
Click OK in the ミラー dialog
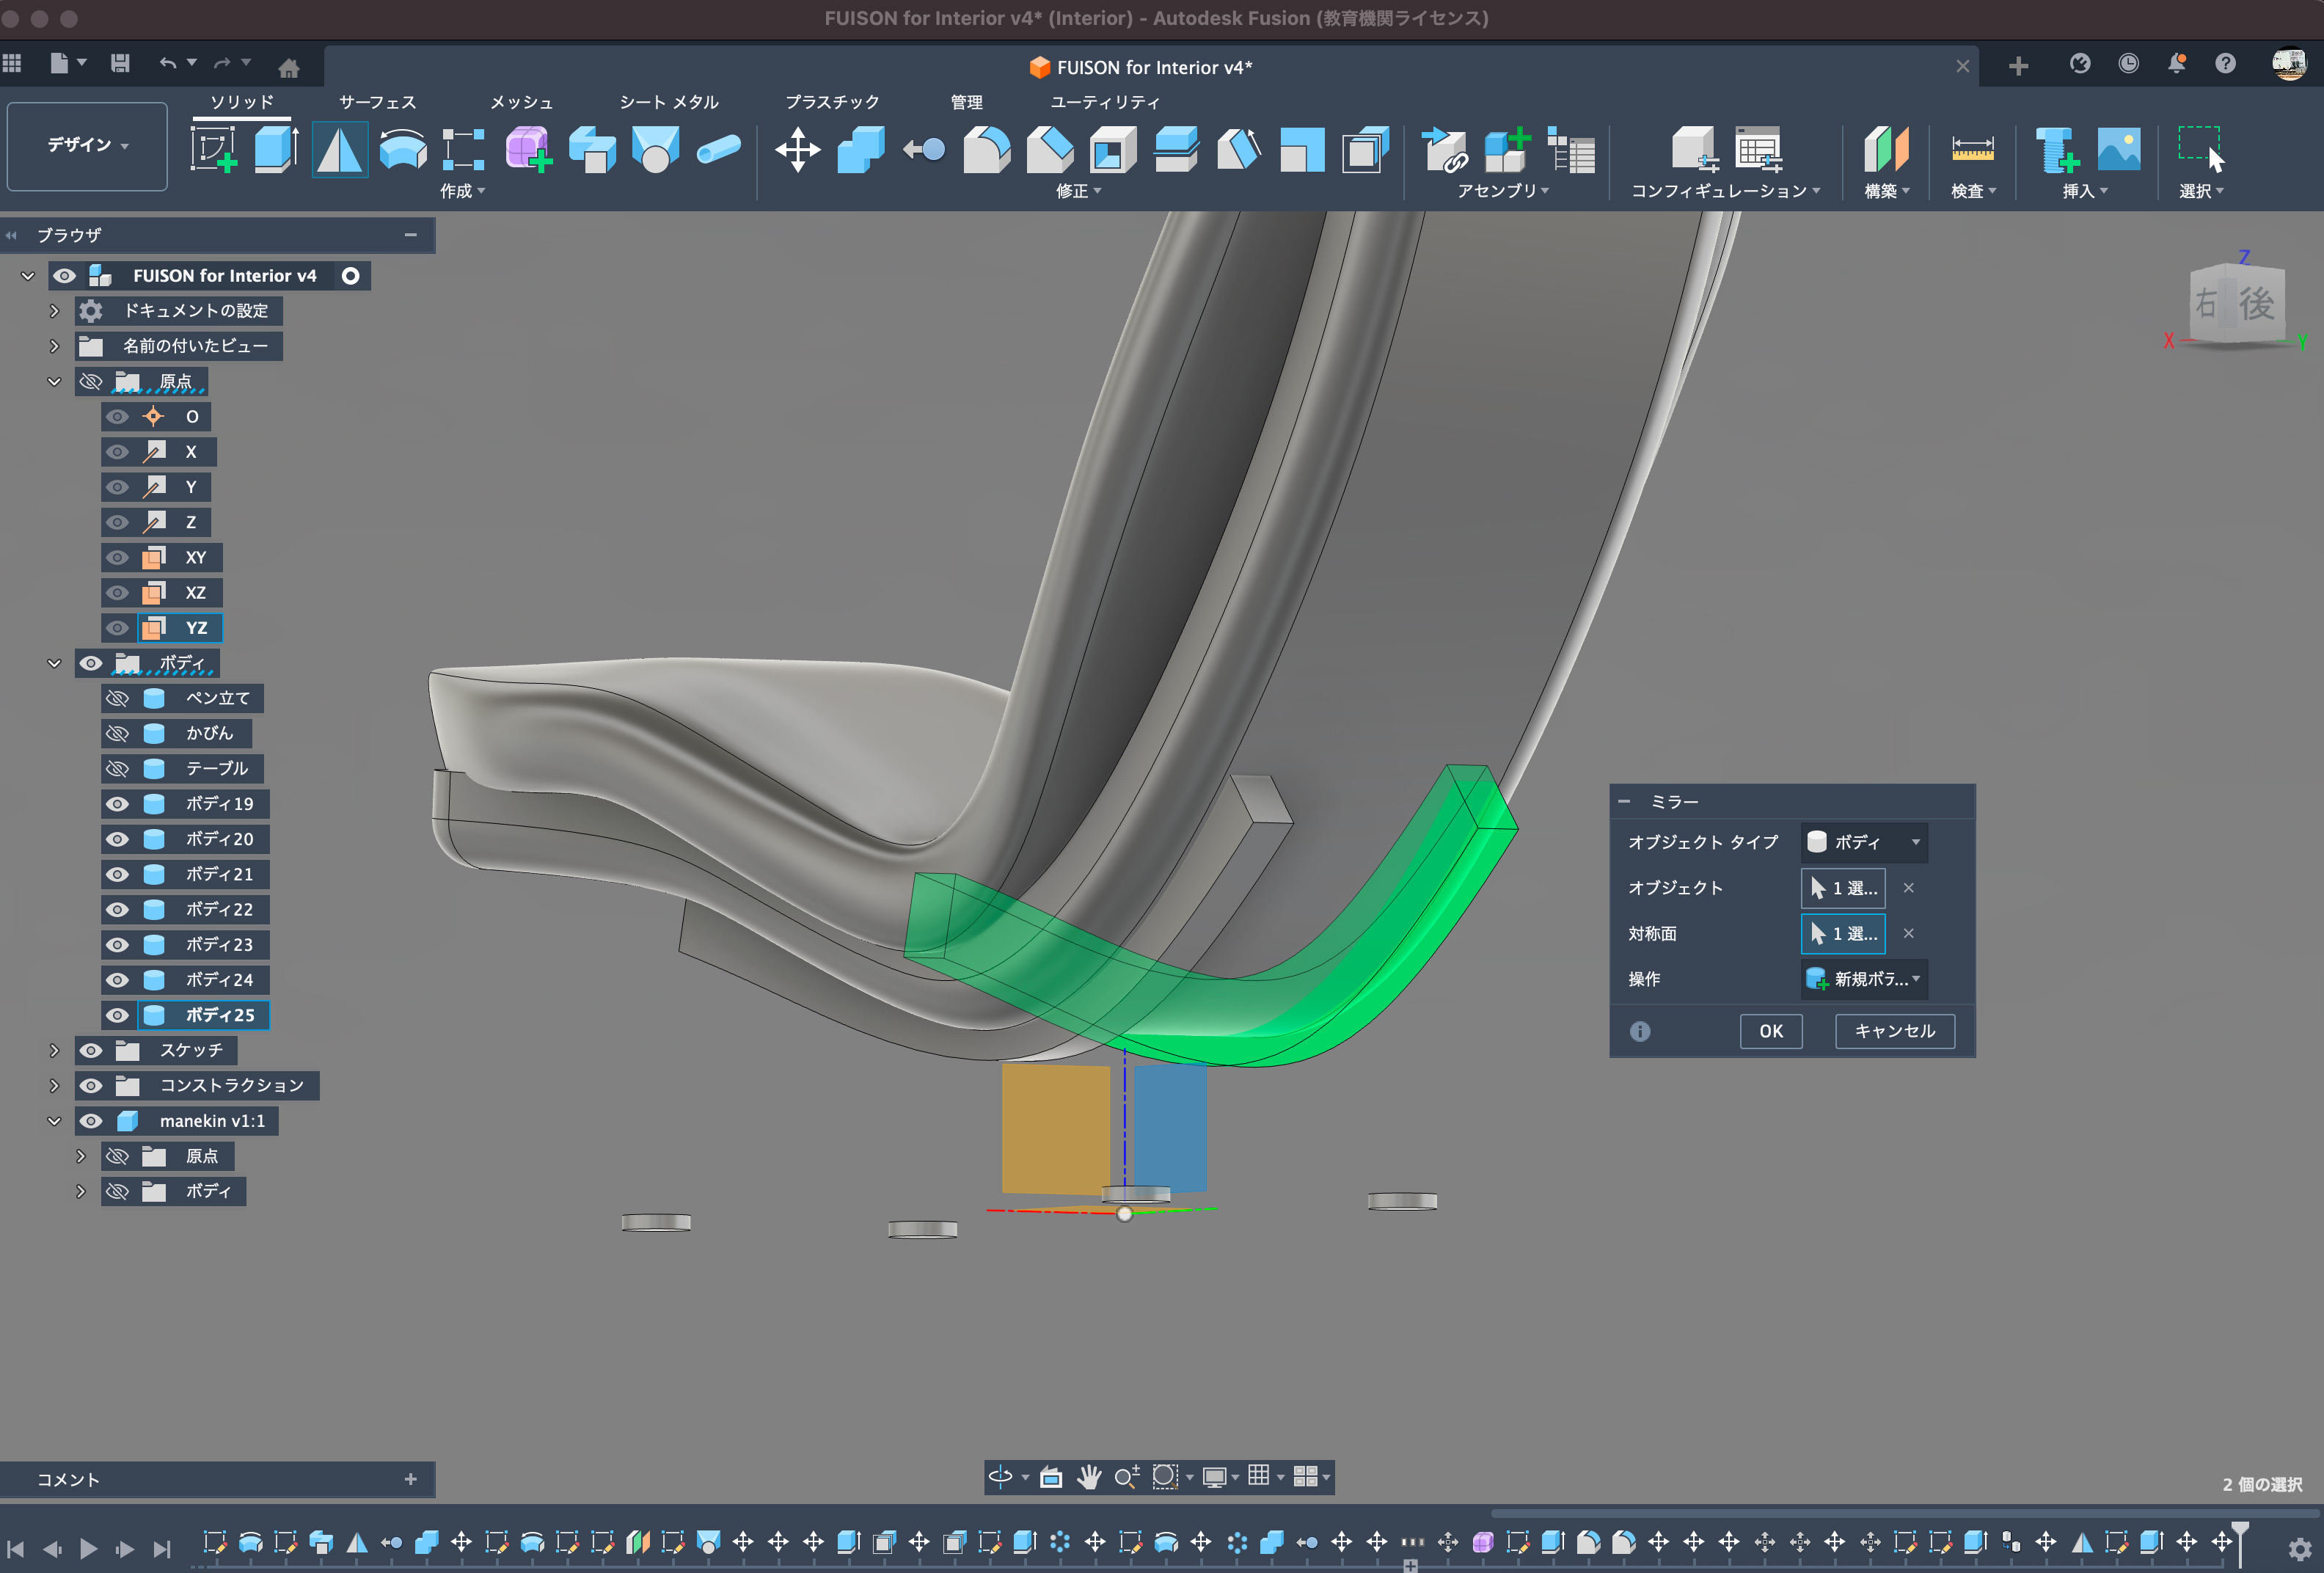pyautogui.click(x=1770, y=1031)
